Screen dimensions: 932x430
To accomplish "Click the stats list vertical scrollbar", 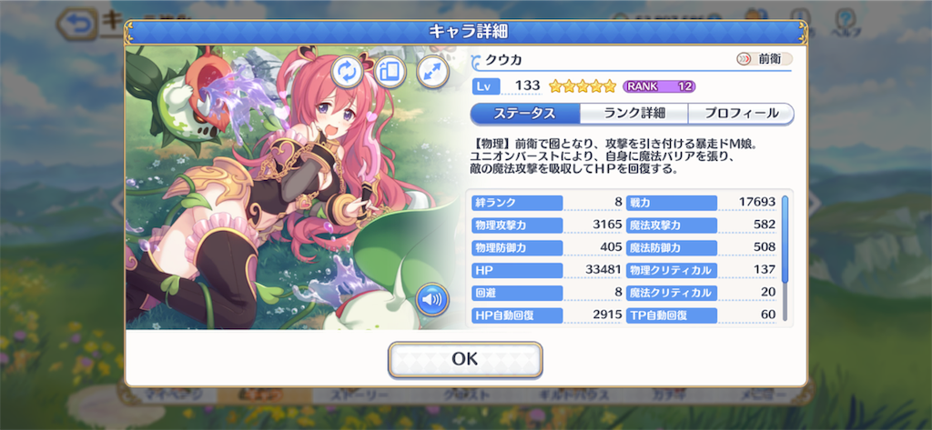I will 785,258.
